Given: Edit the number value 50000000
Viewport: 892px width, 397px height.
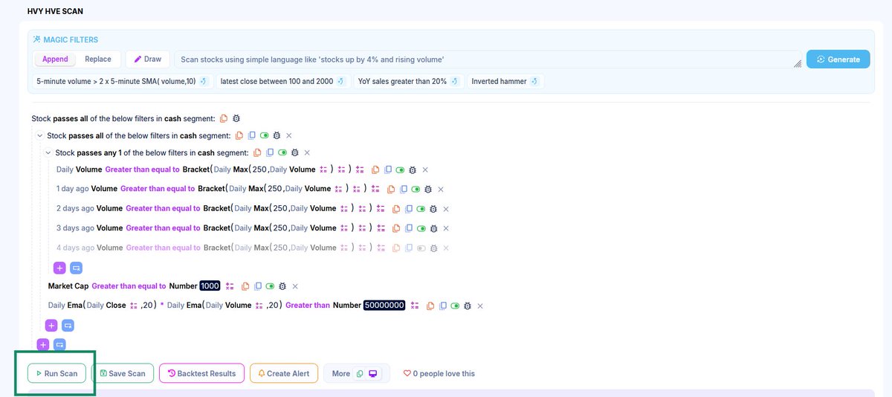Looking at the screenshot, I should point(384,306).
